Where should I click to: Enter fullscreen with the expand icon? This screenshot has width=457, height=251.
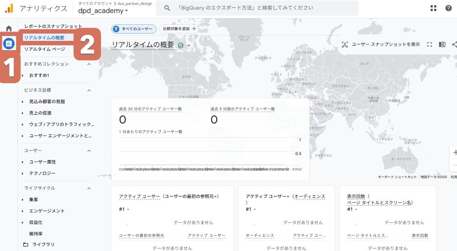(429, 44)
